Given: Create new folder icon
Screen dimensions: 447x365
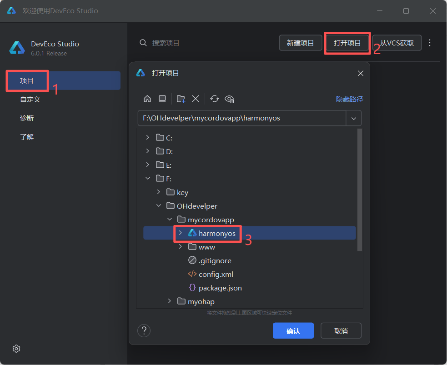Looking at the screenshot, I should click(181, 99).
